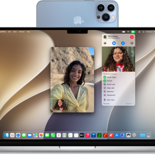This screenshot has width=155, height=155.
Task: Launch Safari from the Dock
Action: [18, 135]
